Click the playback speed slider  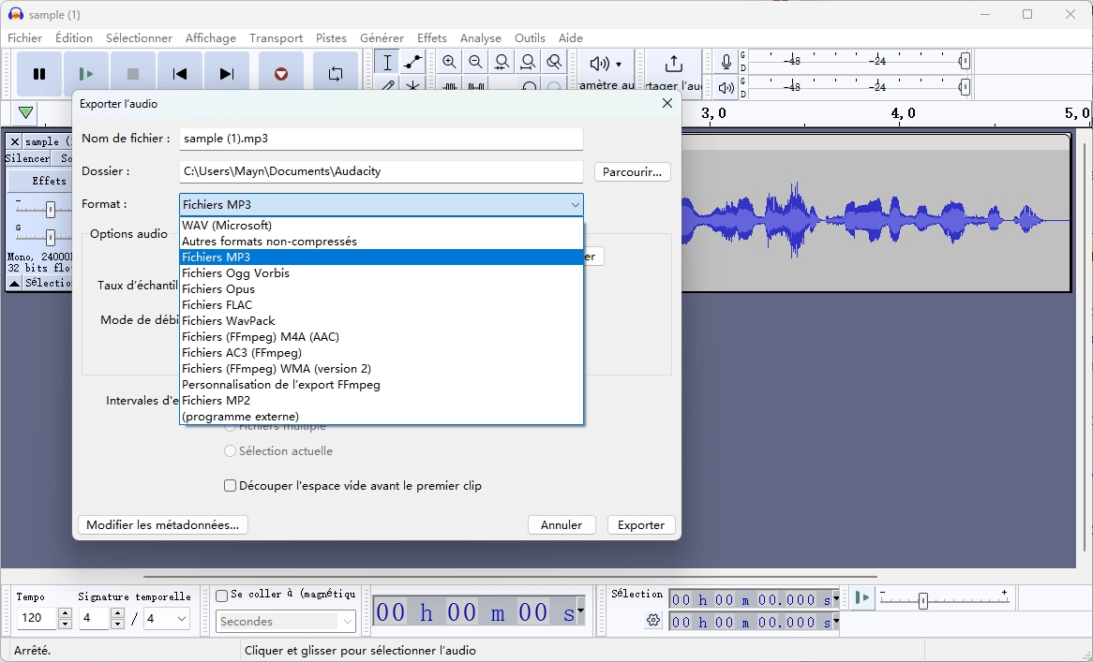pyautogui.click(x=923, y=601)
